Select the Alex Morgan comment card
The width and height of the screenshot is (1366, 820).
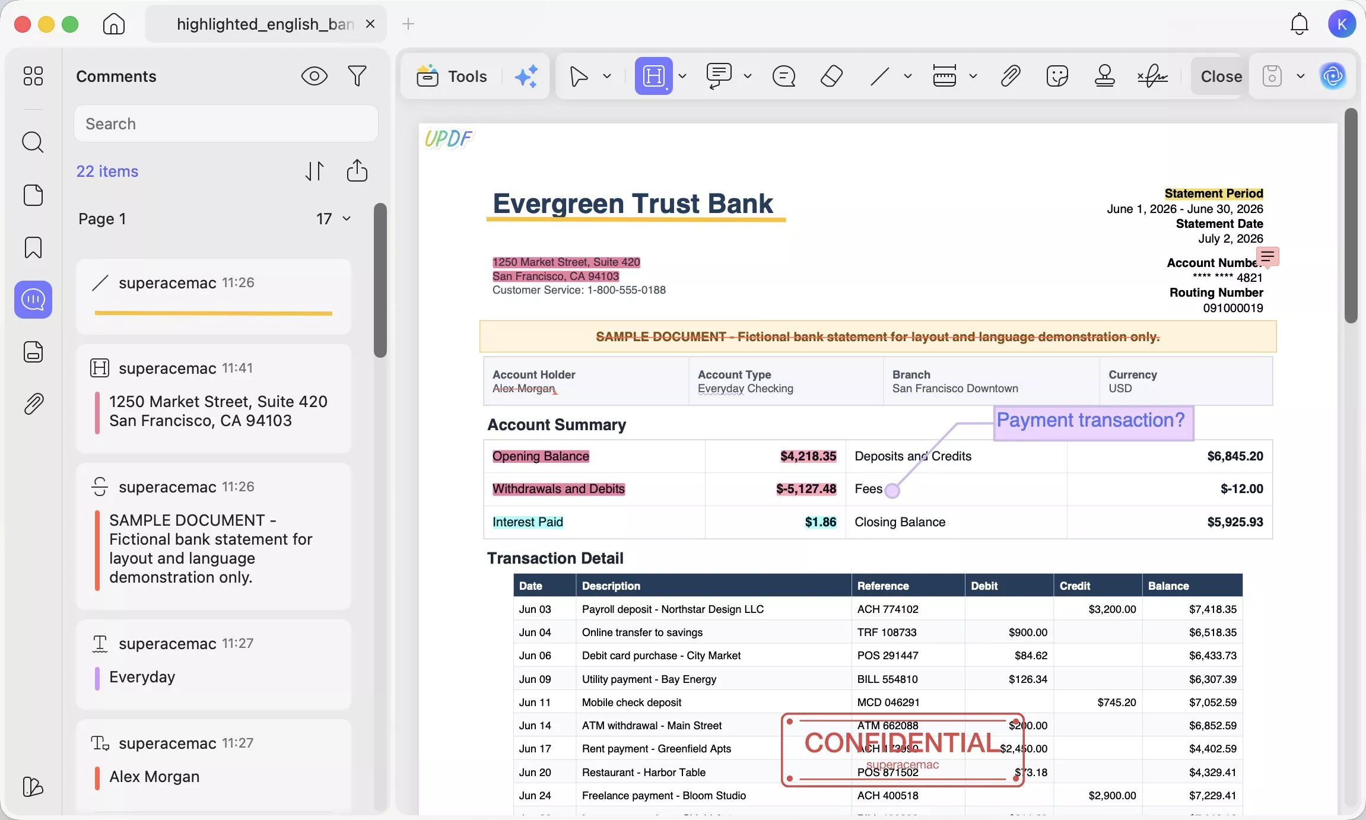(x=214, y=764)
